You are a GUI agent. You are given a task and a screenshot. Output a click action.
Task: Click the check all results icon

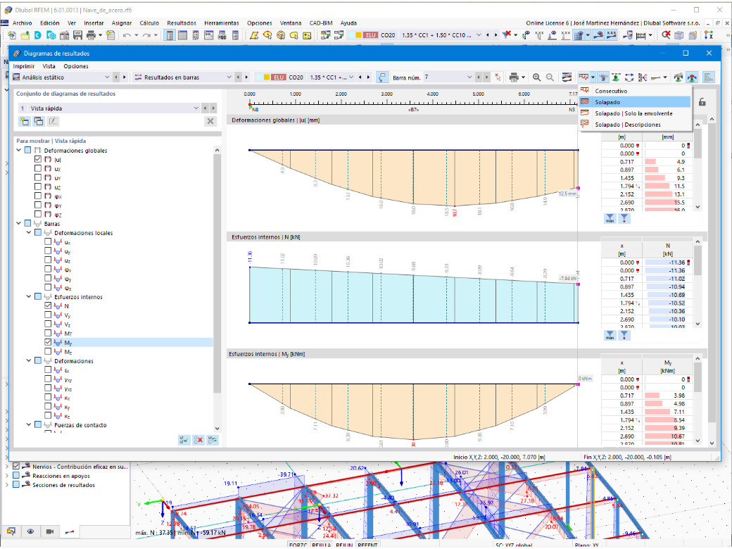click(x=184, y=440)
